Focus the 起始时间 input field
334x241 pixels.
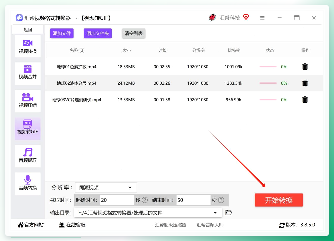point(117,200)
